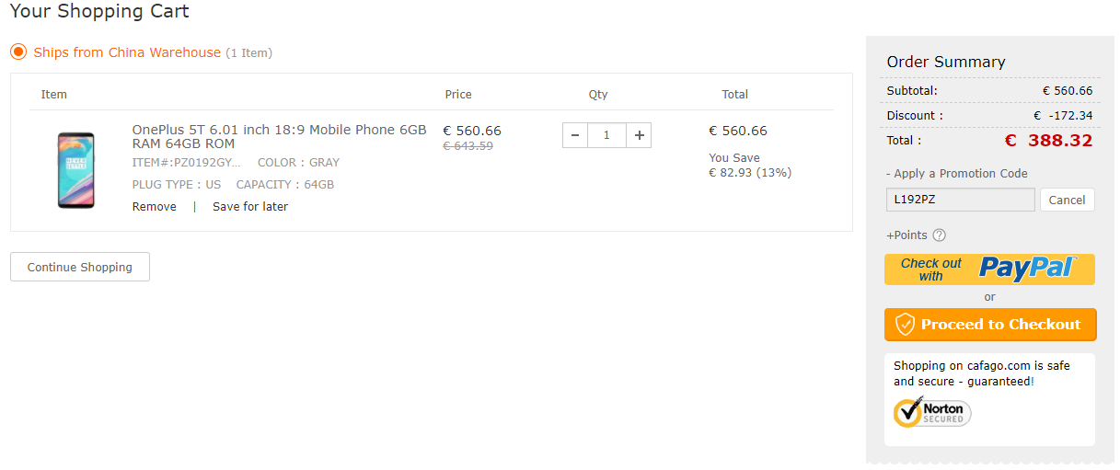This screenshot has height=470, width=1120.
Task: Click the Norton Secured badge icon
Action: tap(932, 412)
